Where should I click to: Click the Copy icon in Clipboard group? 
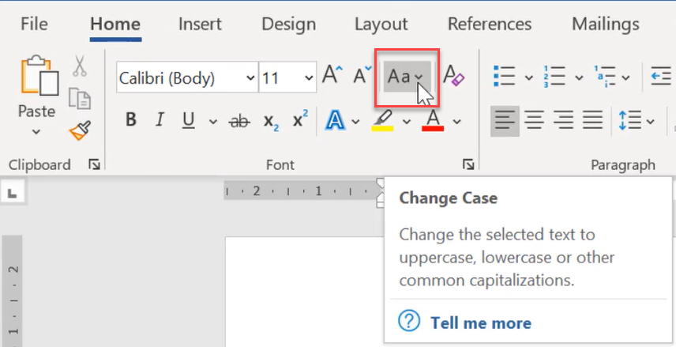pyautogui.click(x=80, y=98)
